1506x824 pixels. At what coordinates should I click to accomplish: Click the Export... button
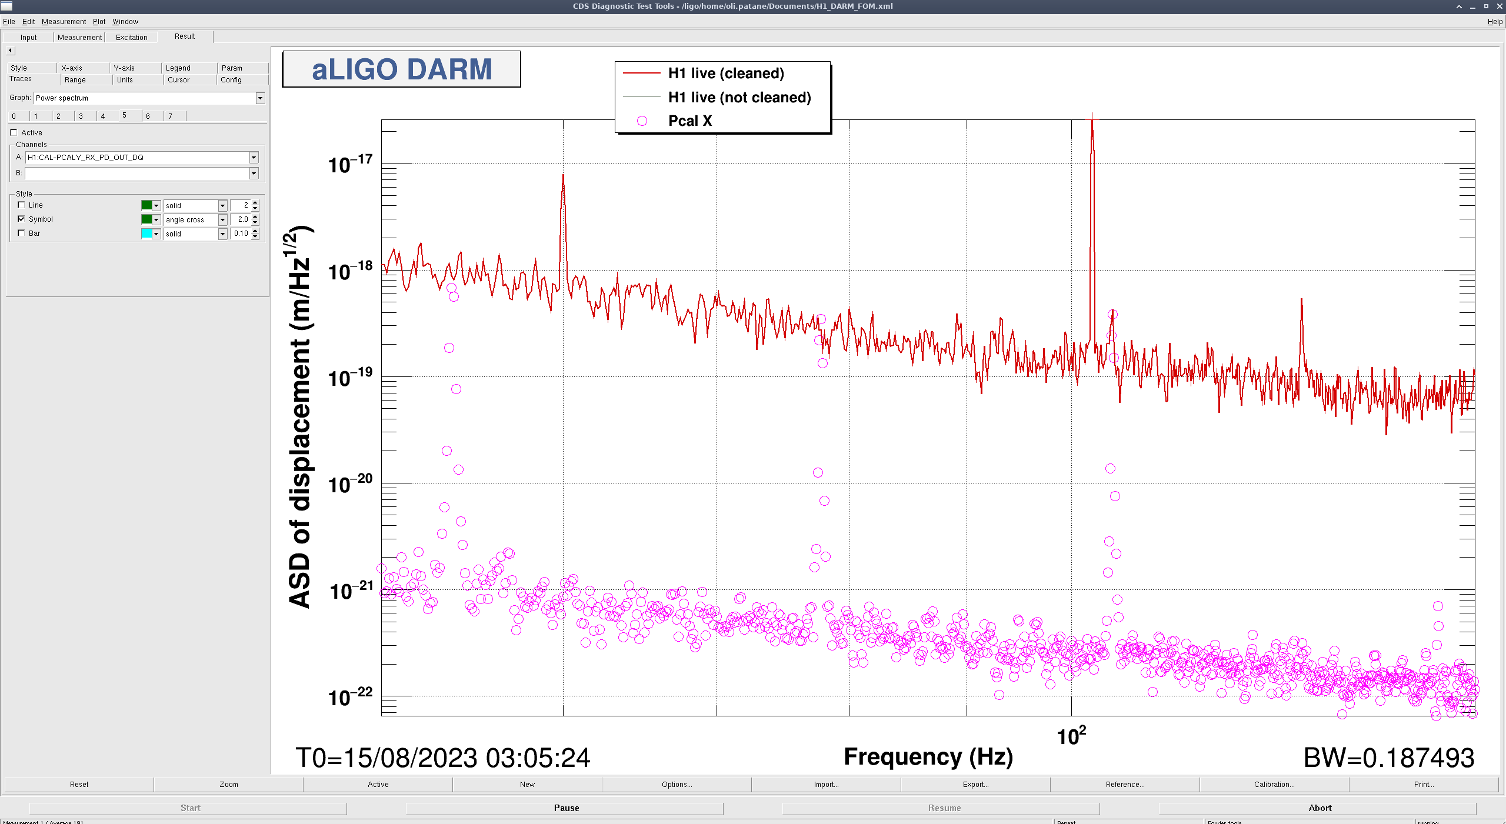point(976,785)
